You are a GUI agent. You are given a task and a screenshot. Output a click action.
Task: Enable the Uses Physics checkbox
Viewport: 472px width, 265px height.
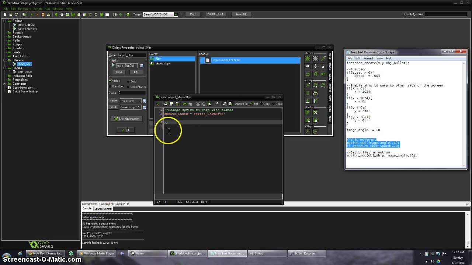point(128,87)
